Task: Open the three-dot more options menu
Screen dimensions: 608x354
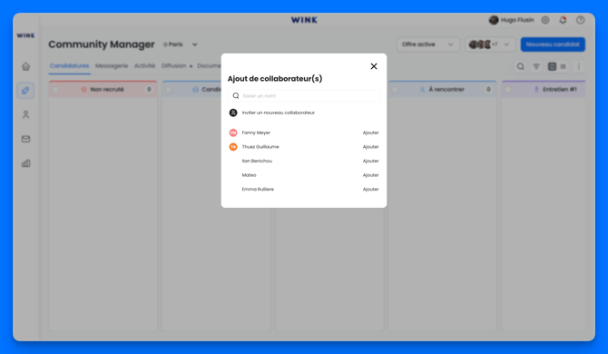Action: click(579, 66)
